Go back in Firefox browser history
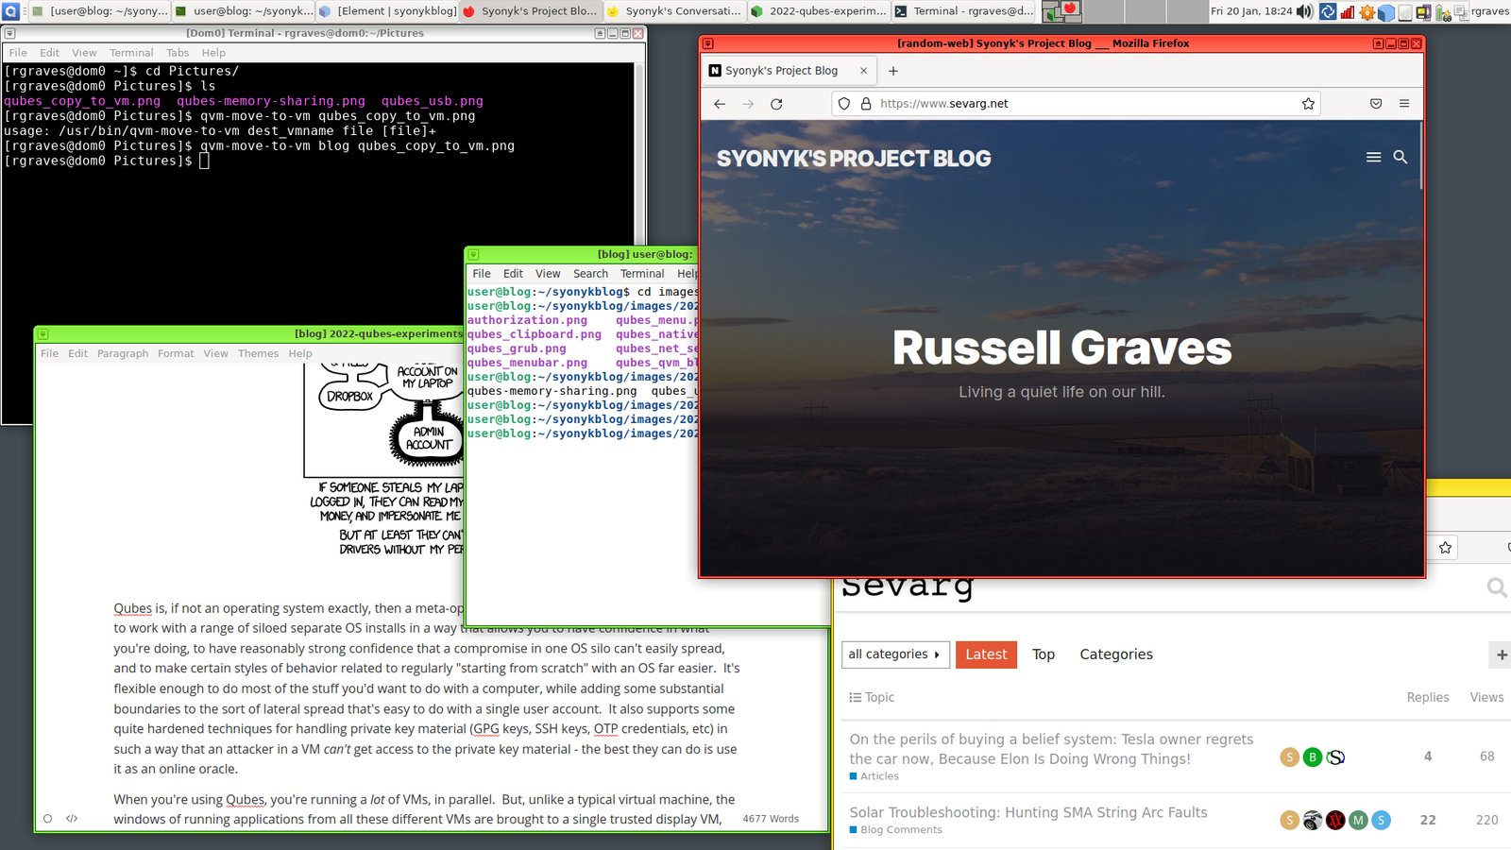Viewport: 1511px width, 850px height. (720, 104)
